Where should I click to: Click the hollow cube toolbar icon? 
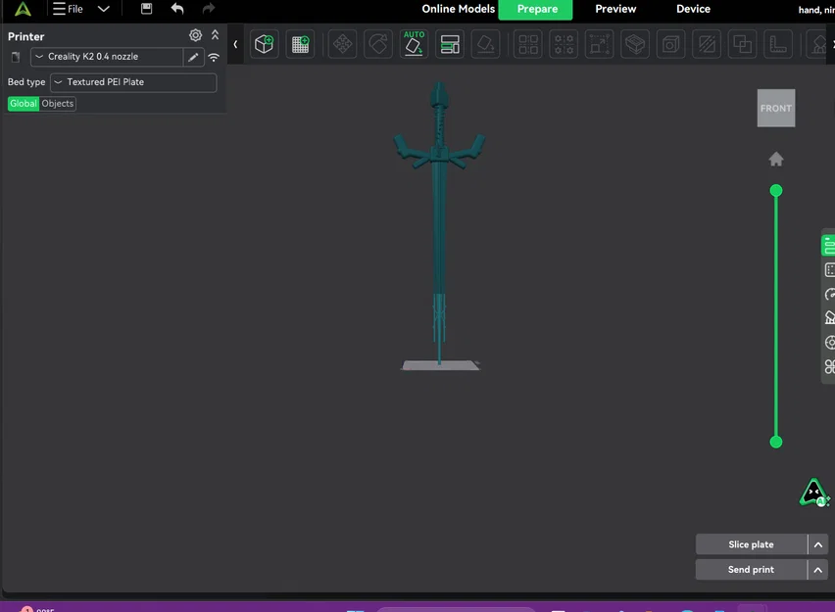pos(670,44)
